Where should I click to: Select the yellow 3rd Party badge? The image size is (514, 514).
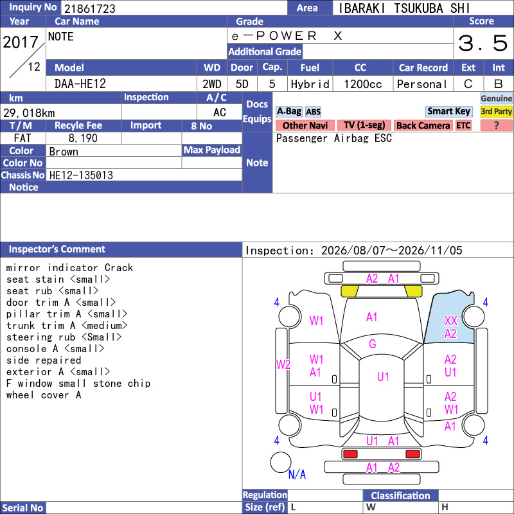pyautogui.click(x=496, y=111)
